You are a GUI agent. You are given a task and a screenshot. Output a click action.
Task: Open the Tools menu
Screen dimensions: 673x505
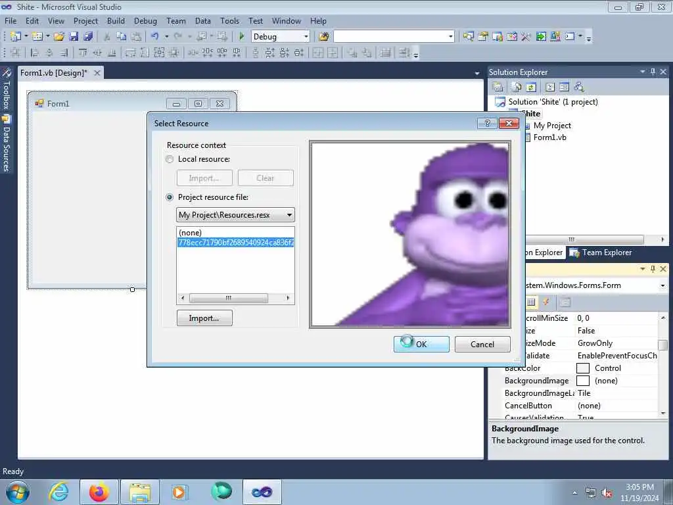(229, 20)
